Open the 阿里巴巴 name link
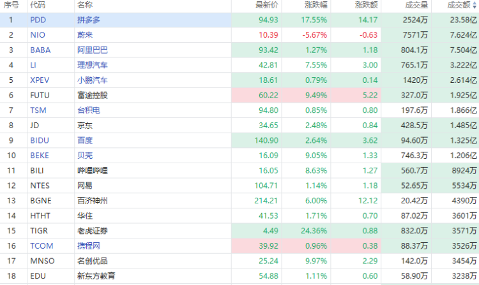 [x=93, y=50]
